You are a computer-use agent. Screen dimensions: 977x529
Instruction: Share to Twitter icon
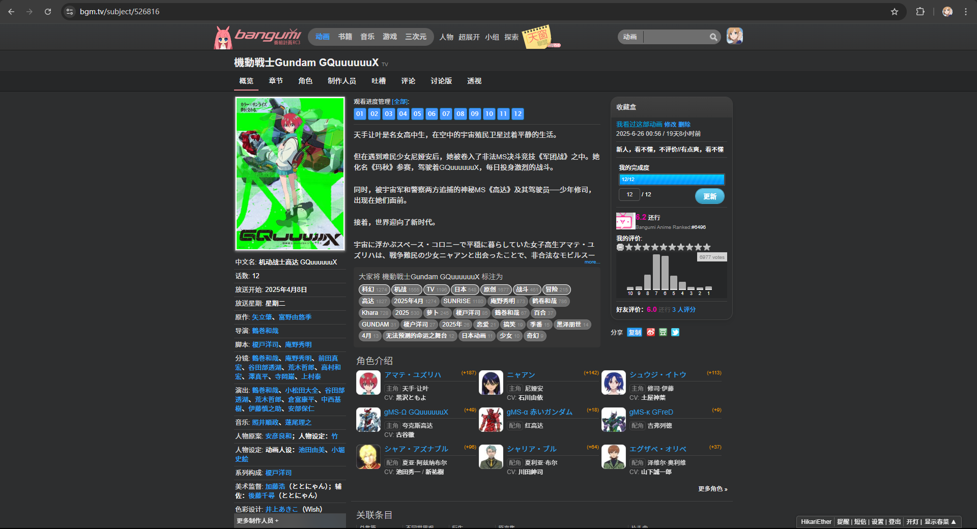click(675, 332)
